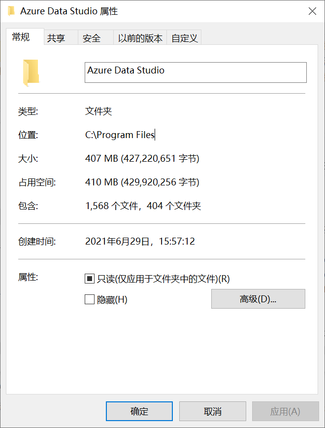Select the 常规 tab
This screenshot has height=428, width=325.
(x=25, y=36)
